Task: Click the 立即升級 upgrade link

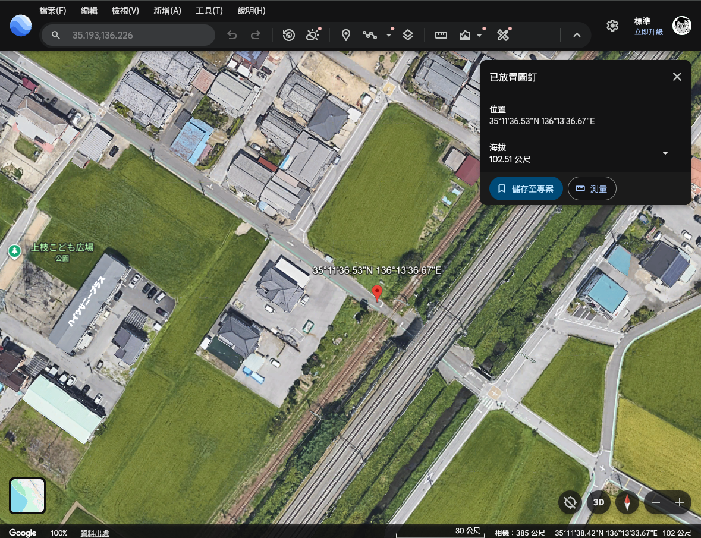Action: coord(649,32)
